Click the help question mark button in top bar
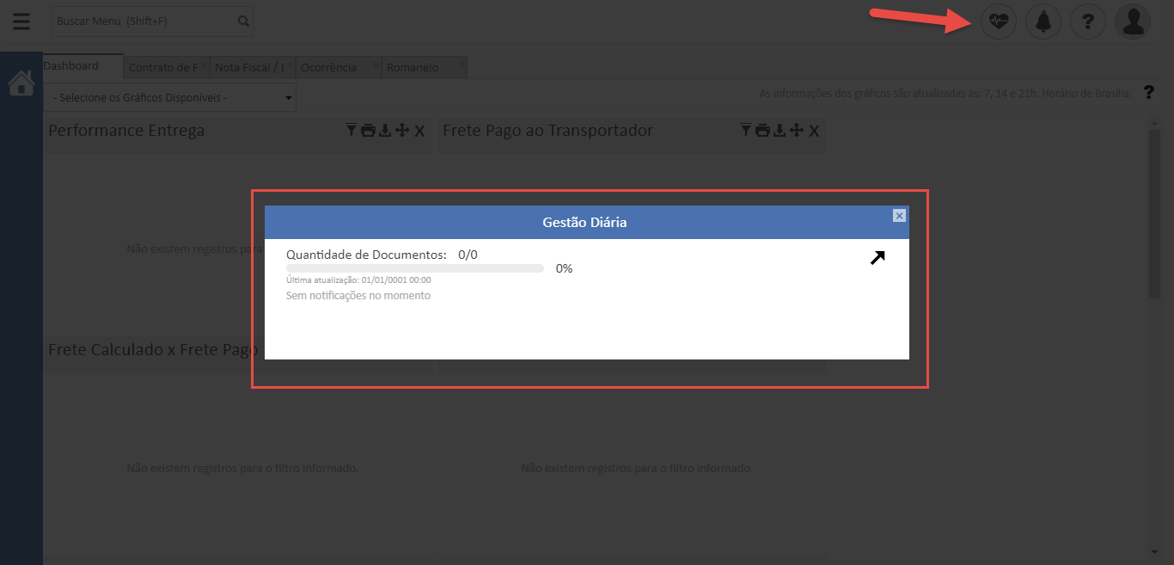Viewport: 1174px width, 565px height. [x=1088, y=21]
